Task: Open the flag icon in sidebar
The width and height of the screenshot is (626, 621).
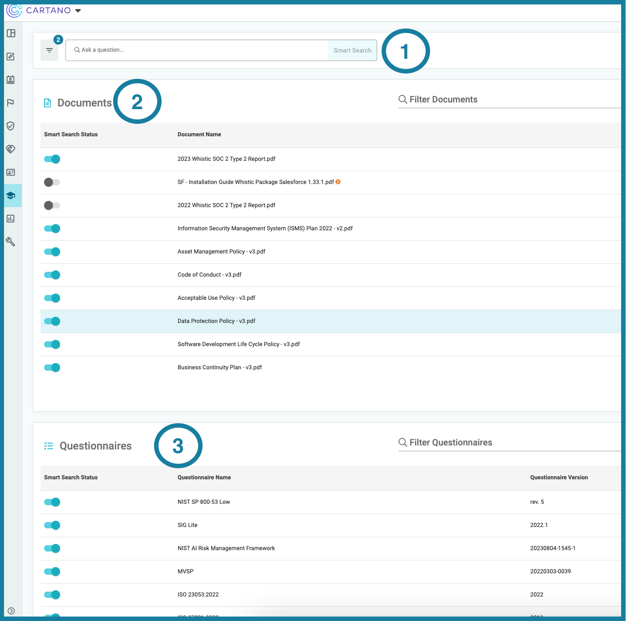Action: (11, 103)
